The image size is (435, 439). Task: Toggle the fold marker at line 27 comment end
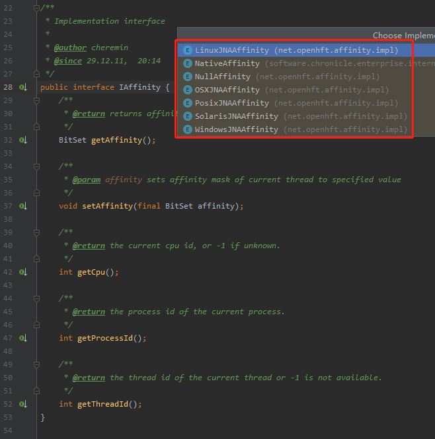point(37,74)
